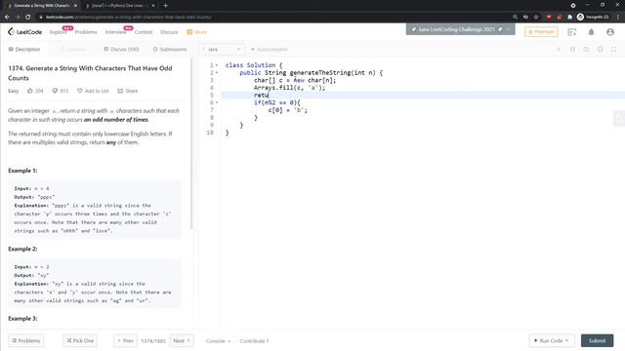
Task: Switch to the Submissions tab
Action: point(170,50)
